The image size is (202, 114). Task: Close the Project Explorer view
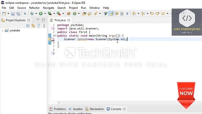[29, 20]
